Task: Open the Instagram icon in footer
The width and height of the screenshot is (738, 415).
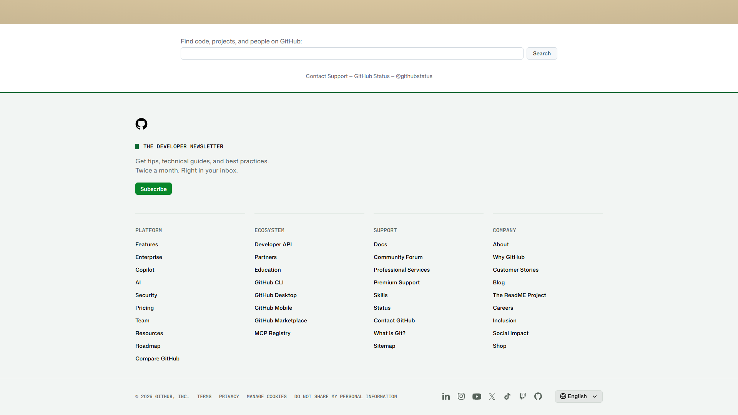Action: [x=461, y=396]
